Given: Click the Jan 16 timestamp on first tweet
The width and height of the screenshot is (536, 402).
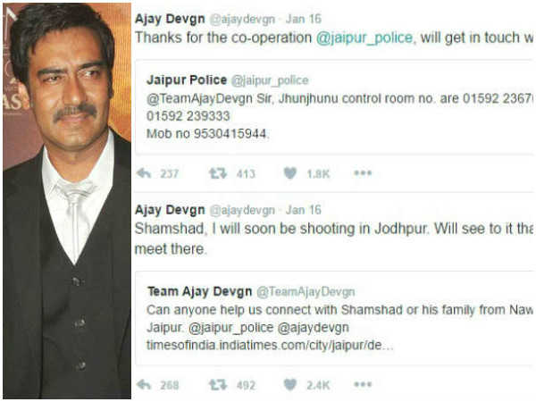Looking at the screenshot, I should pyautogui.click(x=304, y=19).
